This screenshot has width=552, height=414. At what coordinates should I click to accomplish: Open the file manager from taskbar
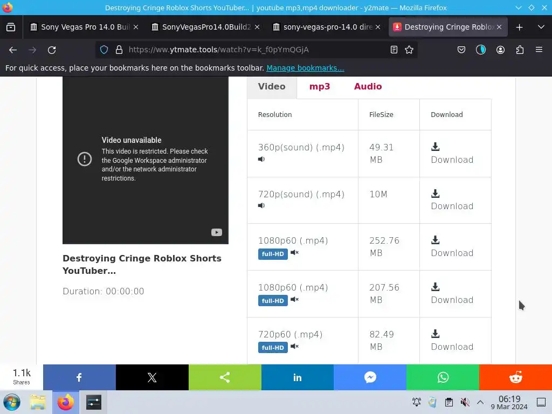pyautogui.click(x=38, y=402)
